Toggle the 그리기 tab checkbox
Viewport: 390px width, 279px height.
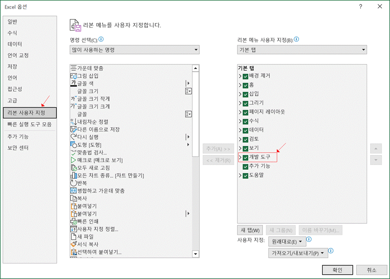[246, 103]
